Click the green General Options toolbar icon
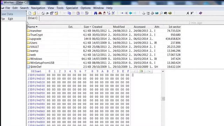 pyautogui.click(x=170, y=13)
